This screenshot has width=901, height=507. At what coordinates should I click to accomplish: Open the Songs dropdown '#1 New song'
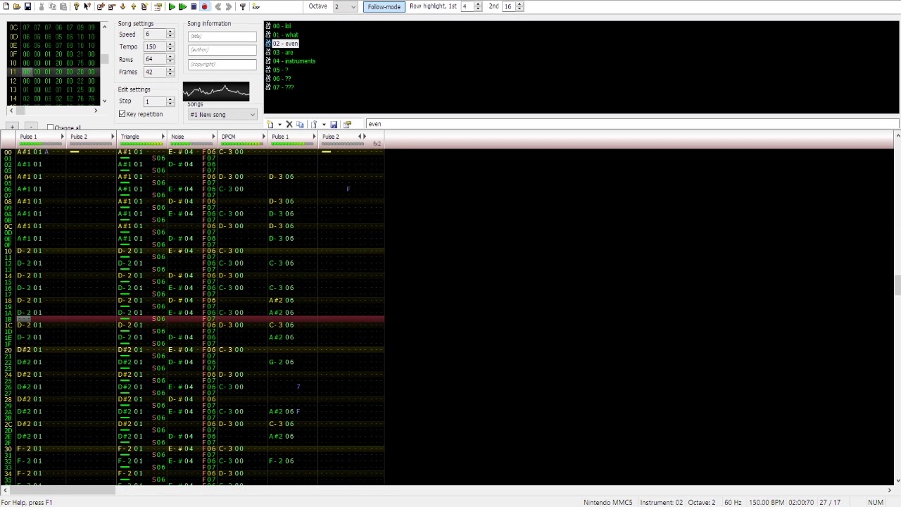point(222,115)
